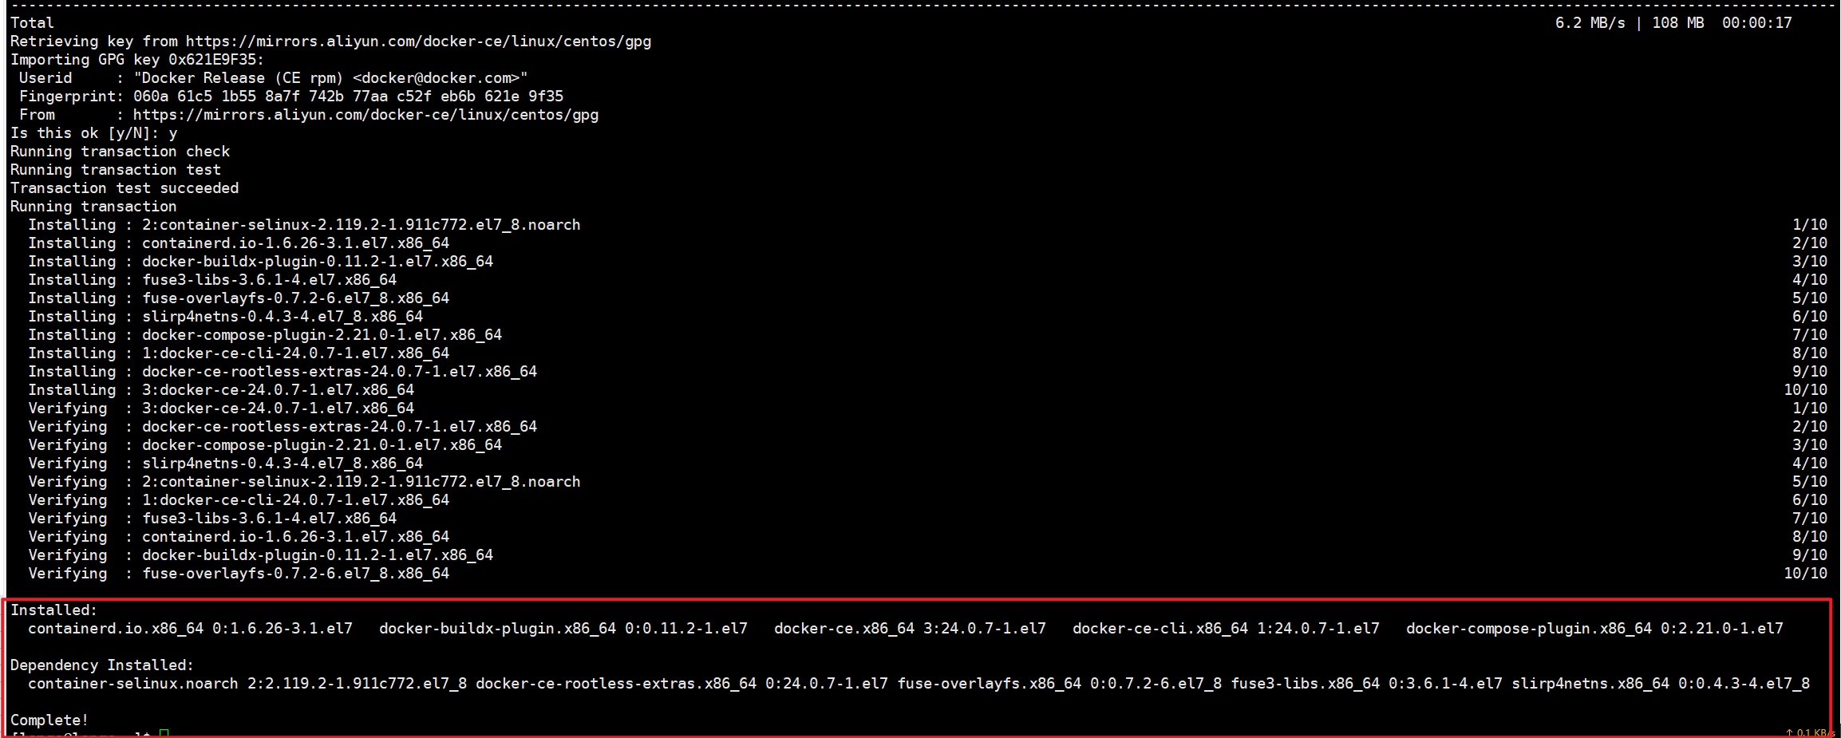This screenshot has height=738, width=1841.
Task: Click the Userid 'Docker Release (CE rpm)' text
Action: click(x=330, y=78)
